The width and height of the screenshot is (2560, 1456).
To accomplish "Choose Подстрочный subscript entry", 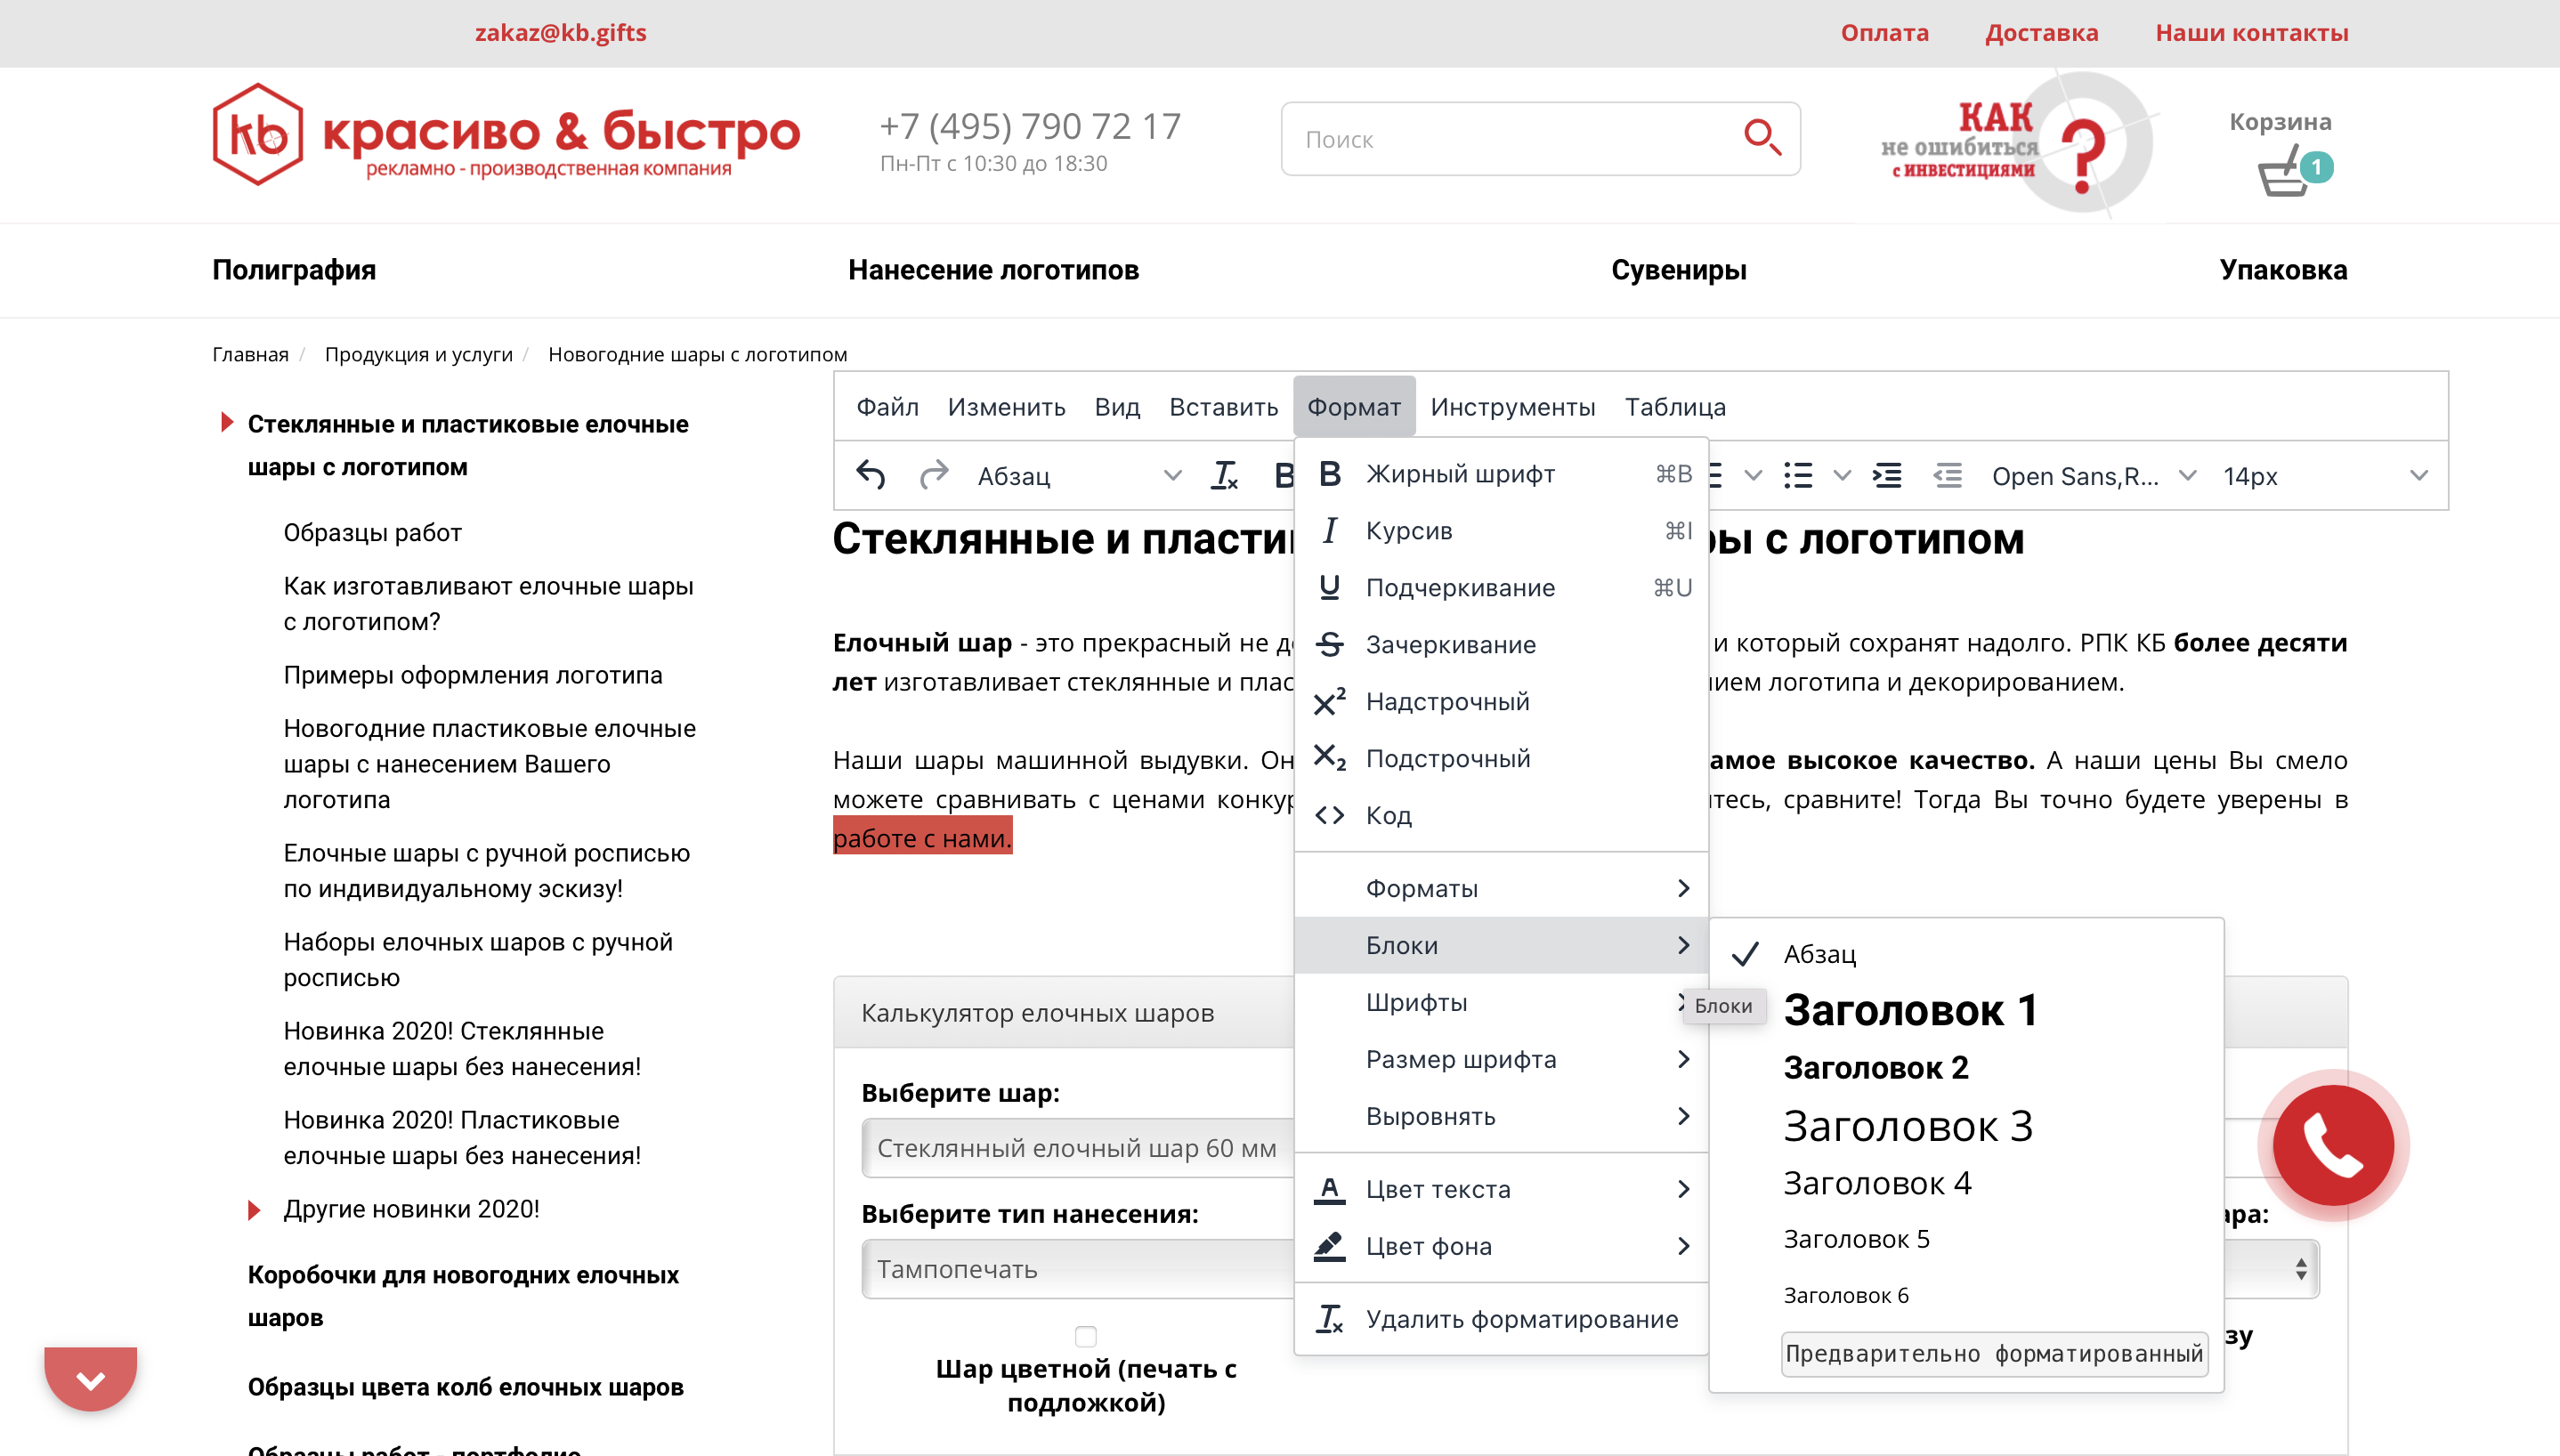I will [1501, 759].
